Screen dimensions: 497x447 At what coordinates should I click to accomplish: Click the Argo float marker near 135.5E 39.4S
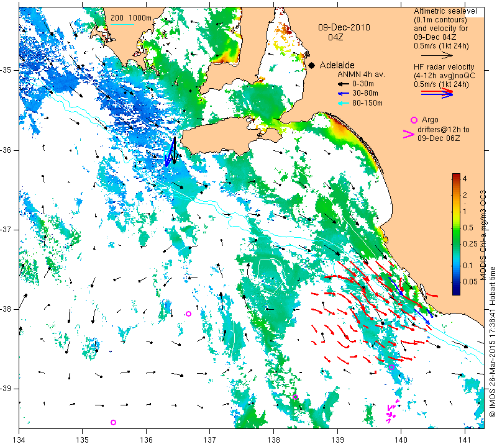113,422
